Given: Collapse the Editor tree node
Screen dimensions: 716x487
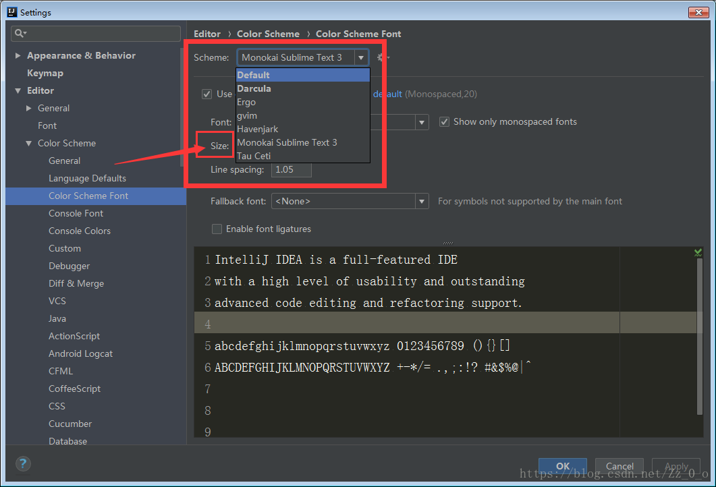Looking at the screenshot, I should click(x=18, y=91).
